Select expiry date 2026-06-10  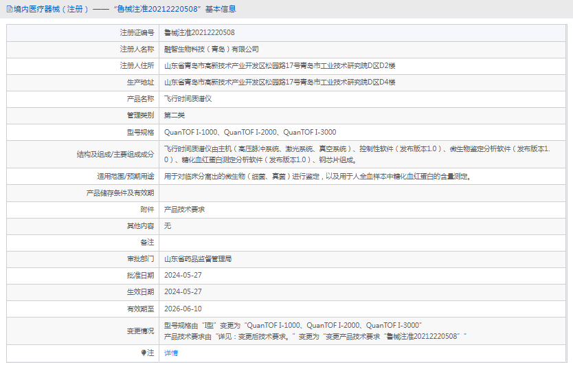point(183,309)
